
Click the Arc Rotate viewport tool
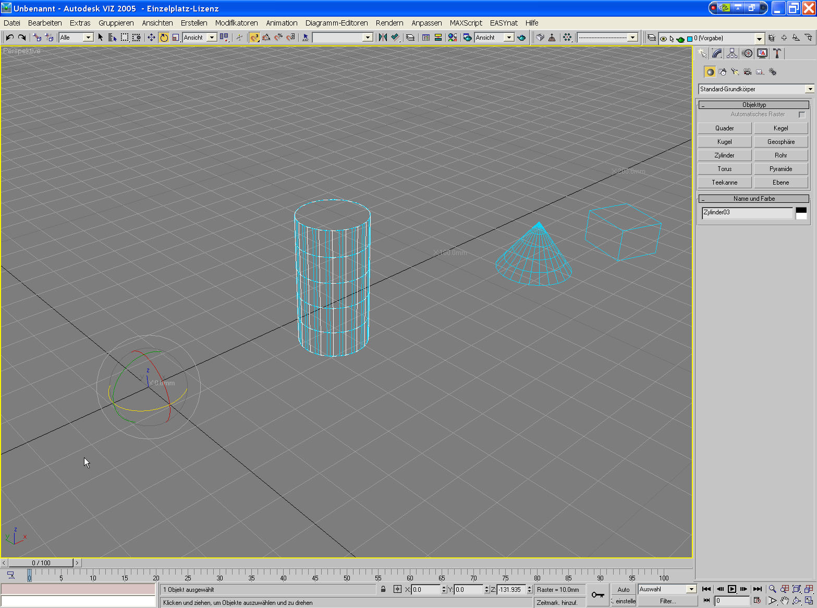pos(796,601)
